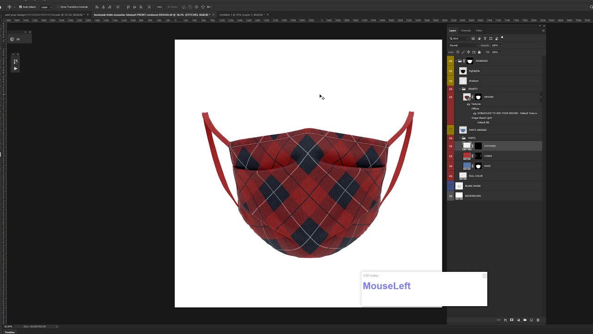Click prevent artboard auto-nesting lock icon
The height and width of the screenshot is (334, 593).
pyautogui.click(x=474, y=52)
